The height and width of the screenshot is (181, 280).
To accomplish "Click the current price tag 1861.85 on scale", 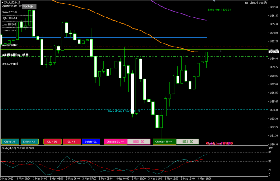I will tap(273, 52).
